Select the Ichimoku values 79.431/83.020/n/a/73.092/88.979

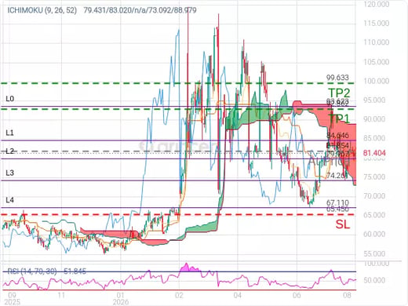click(x=140, y=10)
